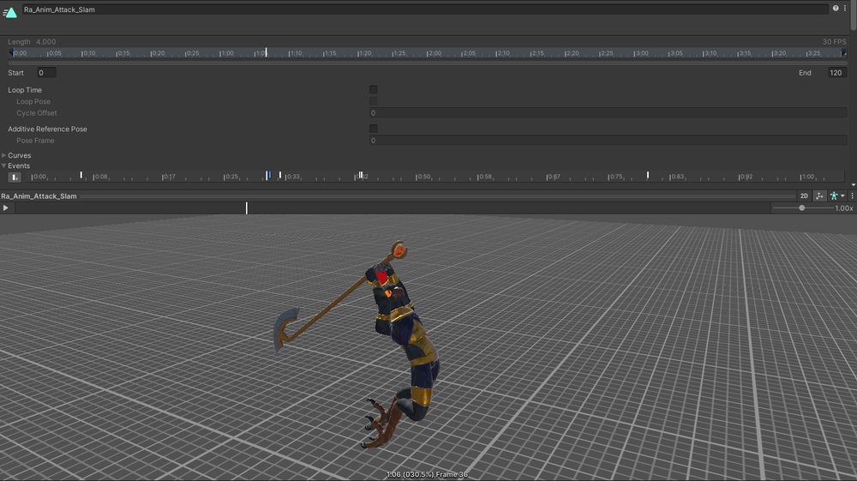Click the Start frame input field
The height and width of the screenshot is (481, 857).
(46, 73)
